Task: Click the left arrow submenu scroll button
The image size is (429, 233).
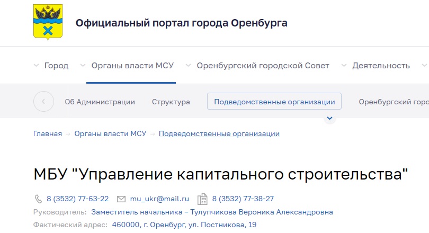Action: click(43, 102)
